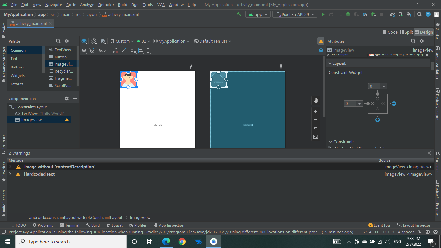Screen dimensions: 441x248
Task: Select imageView in Component Tree
Action: tap(39, 120)
